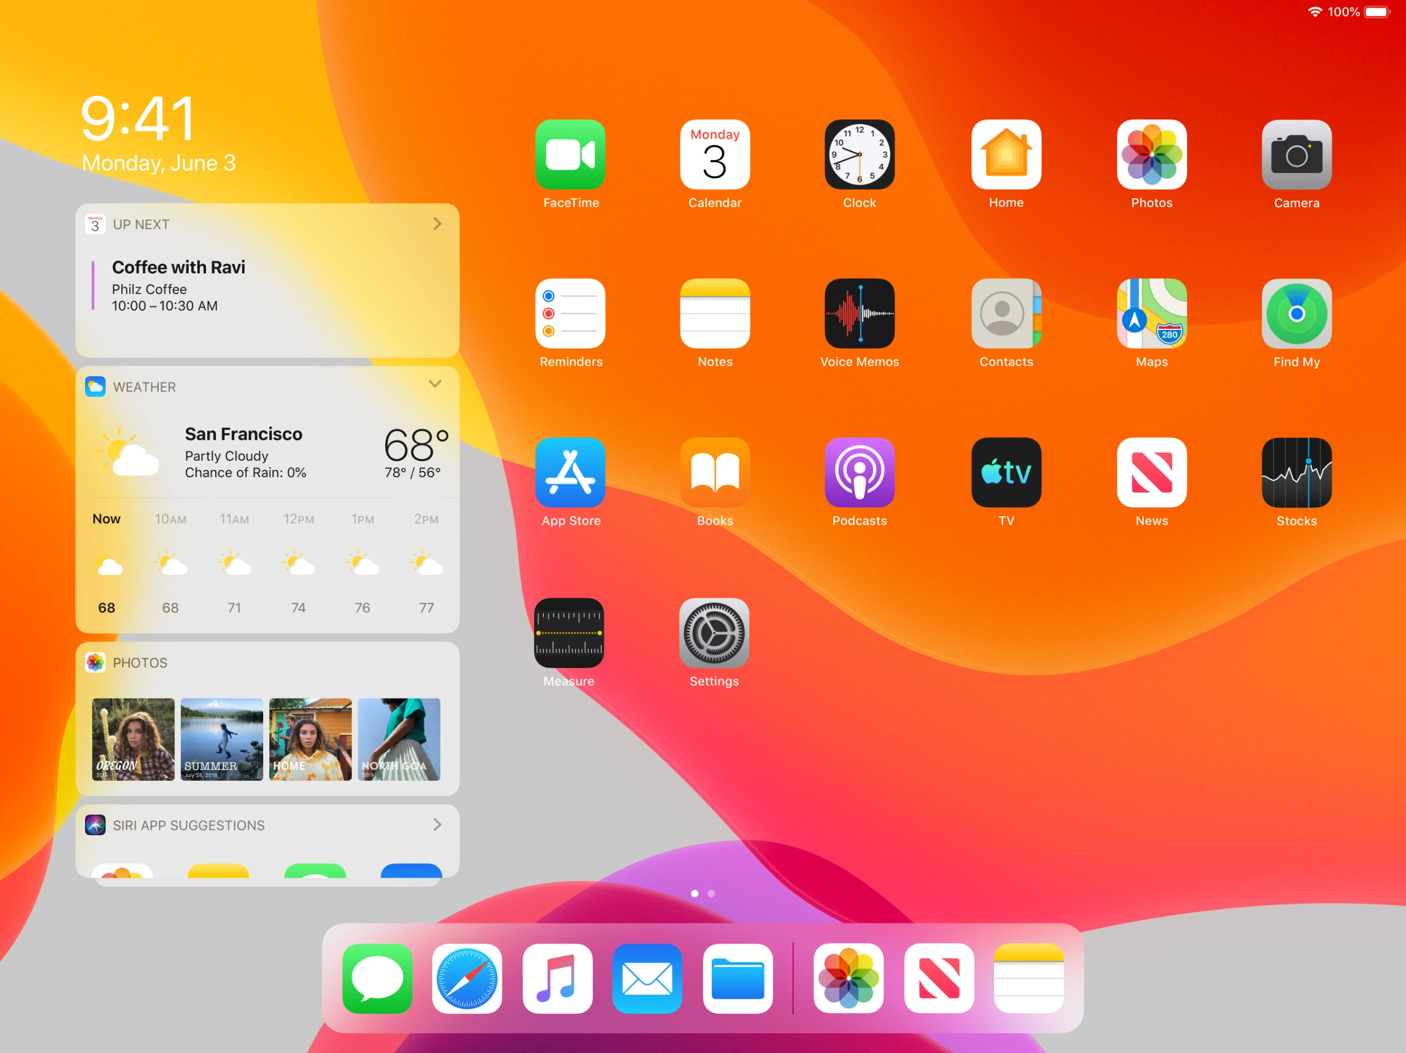Launch Maps
This screenshot has width=1406, height=1053.
tap(1151, 313)
